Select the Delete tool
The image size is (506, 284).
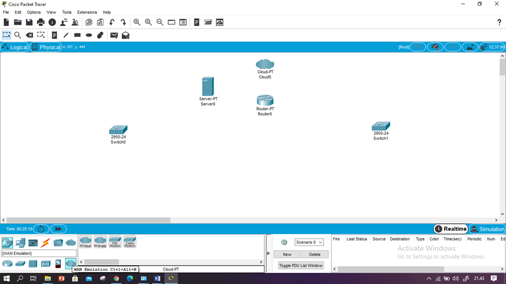pos(30,35)
